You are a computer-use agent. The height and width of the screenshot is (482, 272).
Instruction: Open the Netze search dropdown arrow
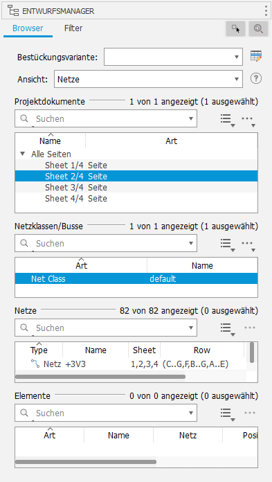click(190, 328)
